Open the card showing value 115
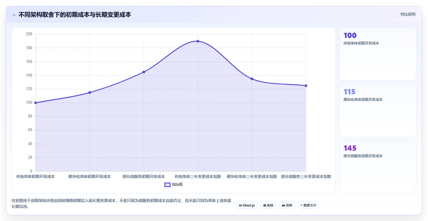Image resolution: width=428 pixels, height=221 pixels. (378, 110)
